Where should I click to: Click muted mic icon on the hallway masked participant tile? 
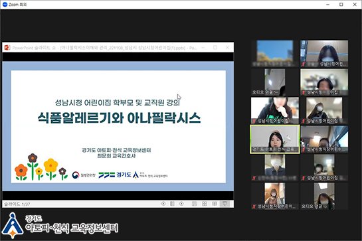[304, 178]
